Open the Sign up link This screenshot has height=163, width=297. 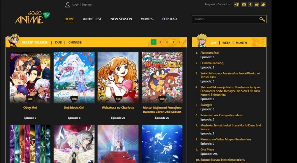click(x=87, y=4)
